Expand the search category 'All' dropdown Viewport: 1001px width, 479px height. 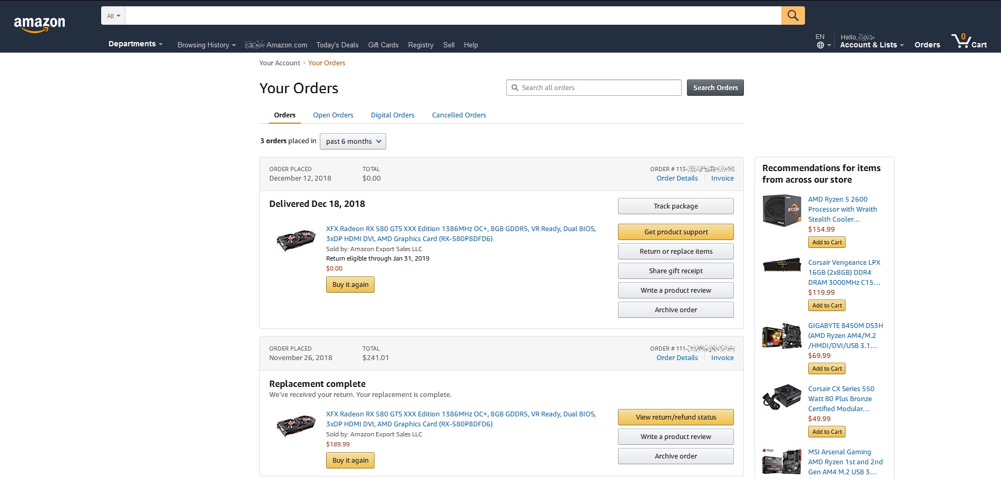tap(113, 16)
